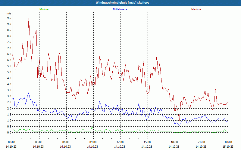
Task: Select the 15:00 time axis label
Action: click(147, 142)
